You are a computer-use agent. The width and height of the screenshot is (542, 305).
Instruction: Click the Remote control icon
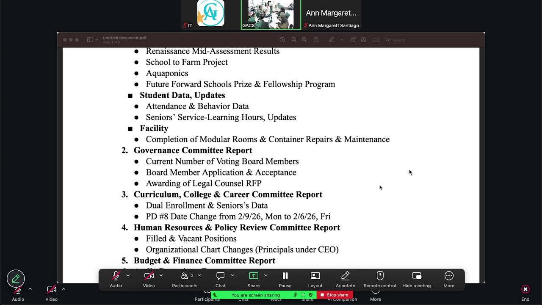(x=380, y=276)
